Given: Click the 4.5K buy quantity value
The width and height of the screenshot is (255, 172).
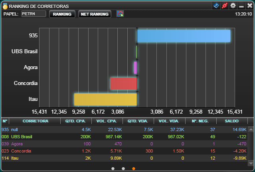Looking at the screenshot, I should point(86,129).
